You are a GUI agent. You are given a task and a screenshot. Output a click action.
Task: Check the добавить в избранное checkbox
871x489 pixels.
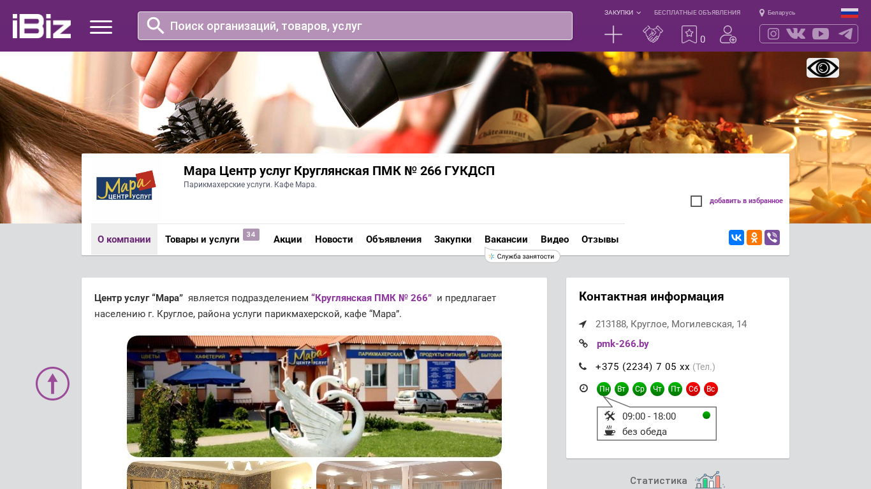696,201
